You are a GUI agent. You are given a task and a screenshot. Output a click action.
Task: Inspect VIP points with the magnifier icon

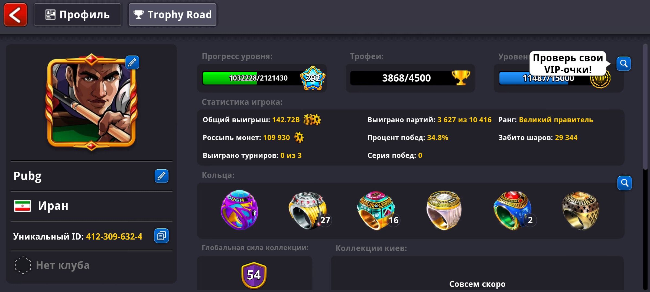[x=624, y=64]
